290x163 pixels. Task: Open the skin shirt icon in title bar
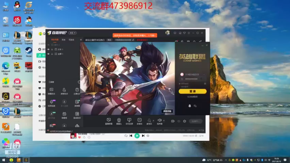coord(185,33)
